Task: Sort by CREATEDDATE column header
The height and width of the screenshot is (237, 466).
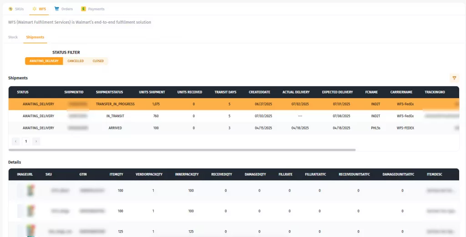Action: (x=259, y=92)
